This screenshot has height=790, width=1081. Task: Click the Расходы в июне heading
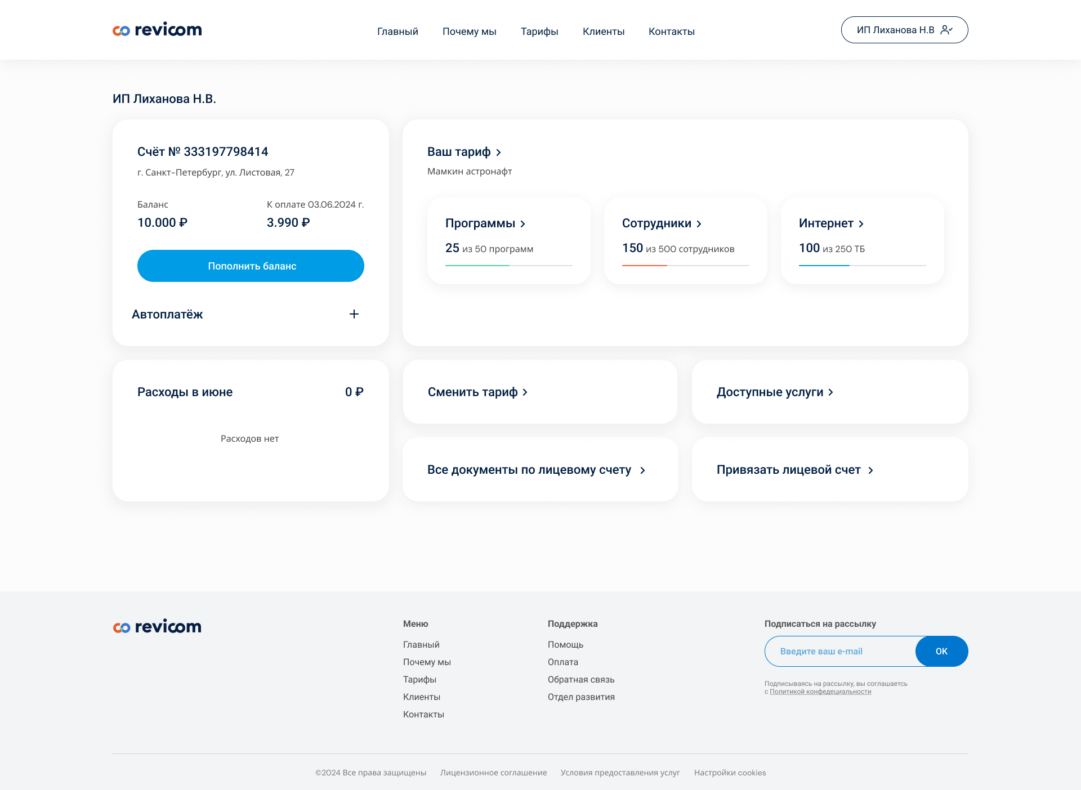pyautogui.click(x=185, y=392)
